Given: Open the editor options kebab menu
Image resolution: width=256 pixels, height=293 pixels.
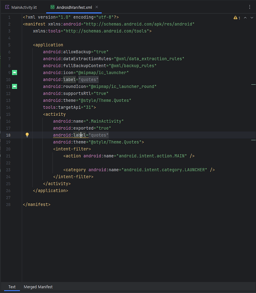Looking at the screenshot, I should [250, 7].
